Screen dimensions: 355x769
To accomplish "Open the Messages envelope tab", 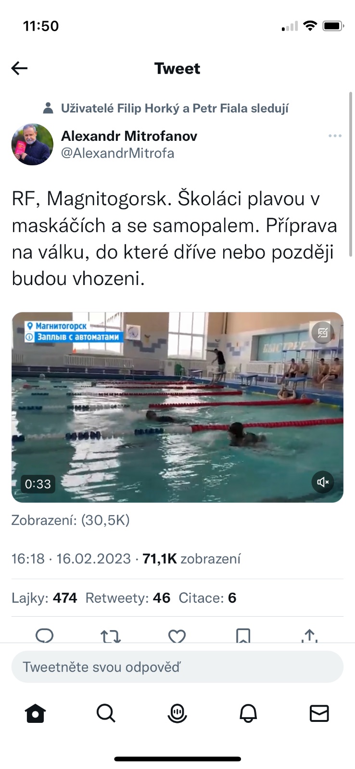I will pyautogui.click(x=319, y=713).
